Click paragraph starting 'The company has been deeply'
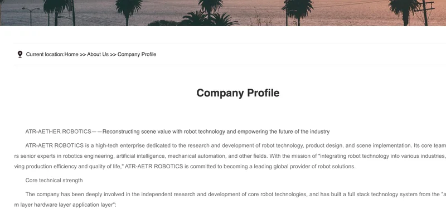Viewport: 446px width, 209px height. click(x=230, y=200)
